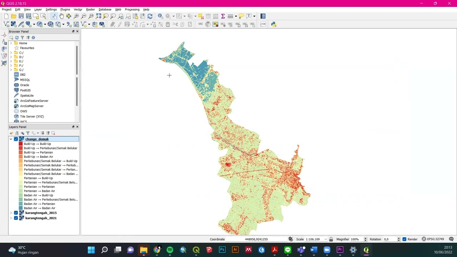The height and width of the screenshot is (257, 457).
Task: Open the Project menu
Action: click(x=7, y=9)
